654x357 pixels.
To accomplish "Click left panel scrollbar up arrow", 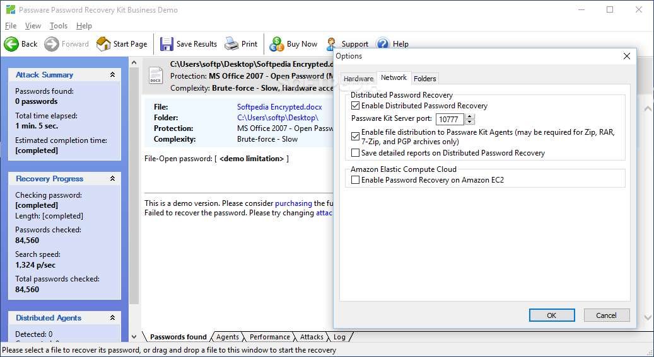I will pos(134,63).
